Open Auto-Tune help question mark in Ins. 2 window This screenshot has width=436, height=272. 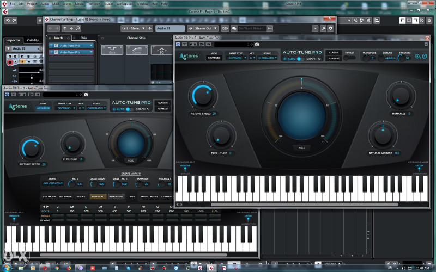click(x=425, y=57)
